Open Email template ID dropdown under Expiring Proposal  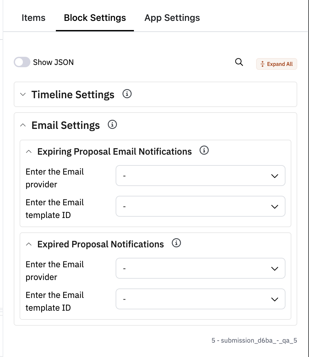pos(200,207)
